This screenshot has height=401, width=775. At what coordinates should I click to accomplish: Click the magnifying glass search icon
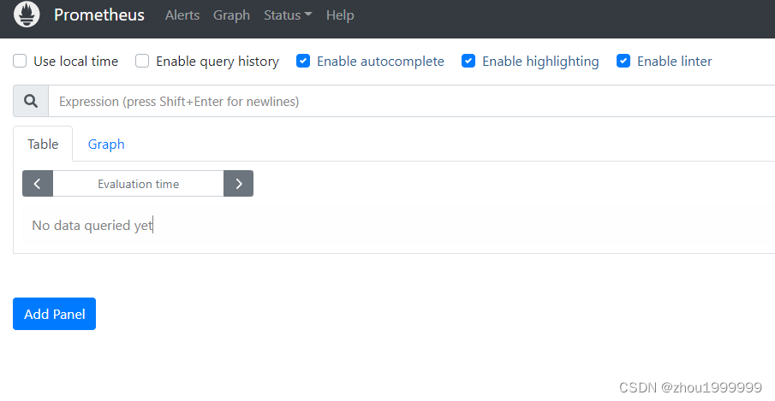pyautogui.click(x=31, y=101)
